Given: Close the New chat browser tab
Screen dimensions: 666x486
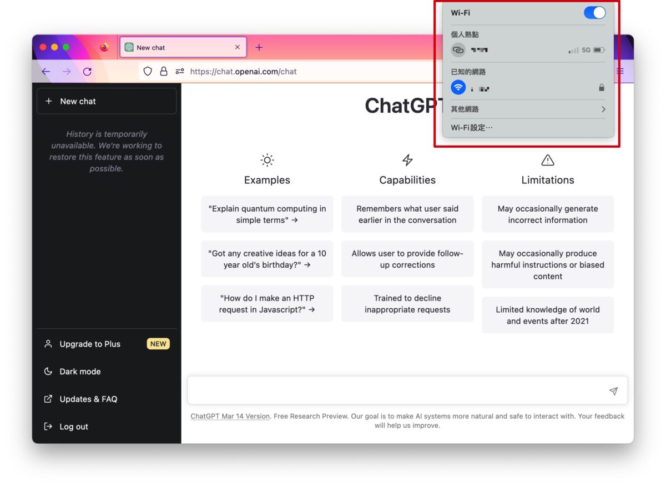Looking at the screenshot, I should click(238, 47).
